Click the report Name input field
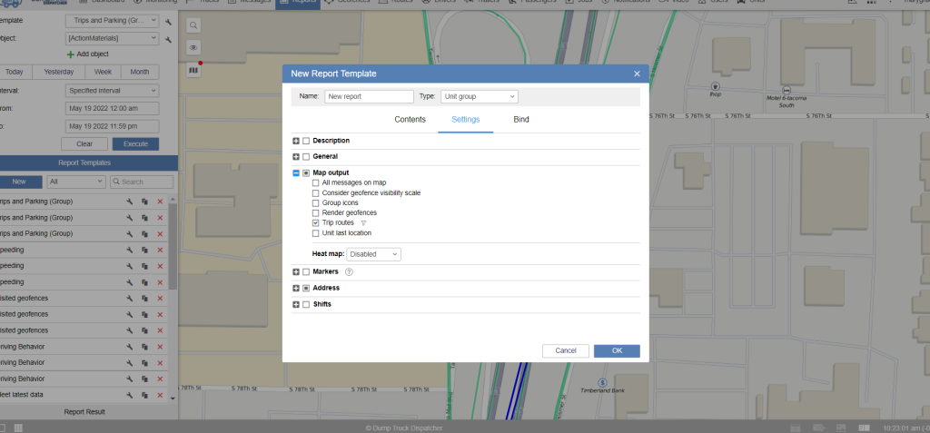The width and height of the screenshot is (930, 433). pos(369,96)
